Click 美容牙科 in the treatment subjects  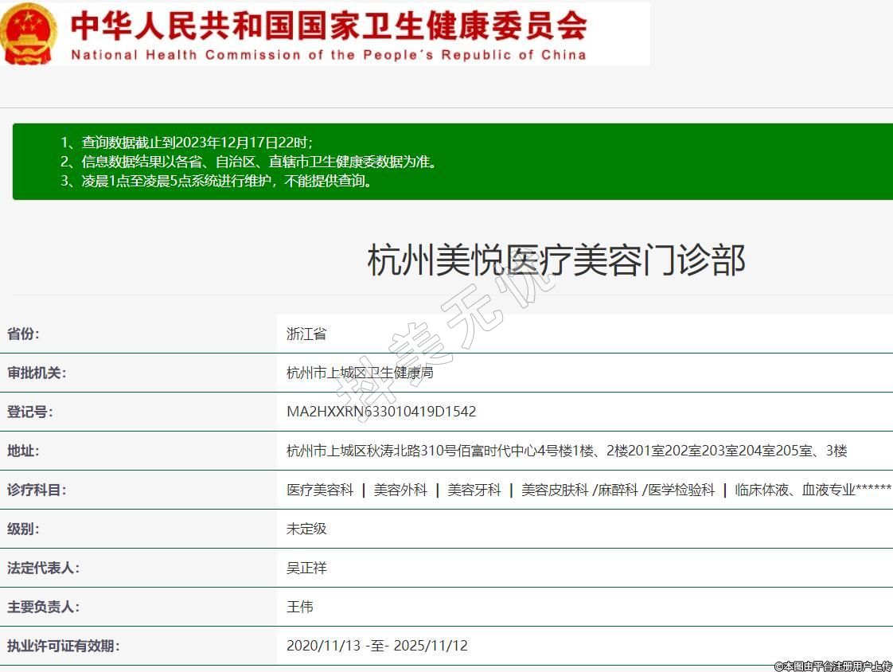pos(474,490)
